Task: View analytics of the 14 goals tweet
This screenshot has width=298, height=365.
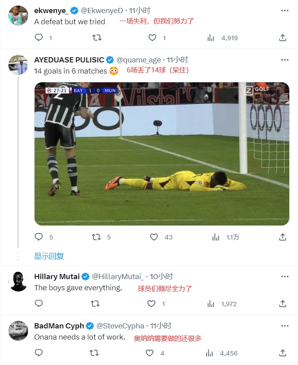Action: [x=216, y=237]
